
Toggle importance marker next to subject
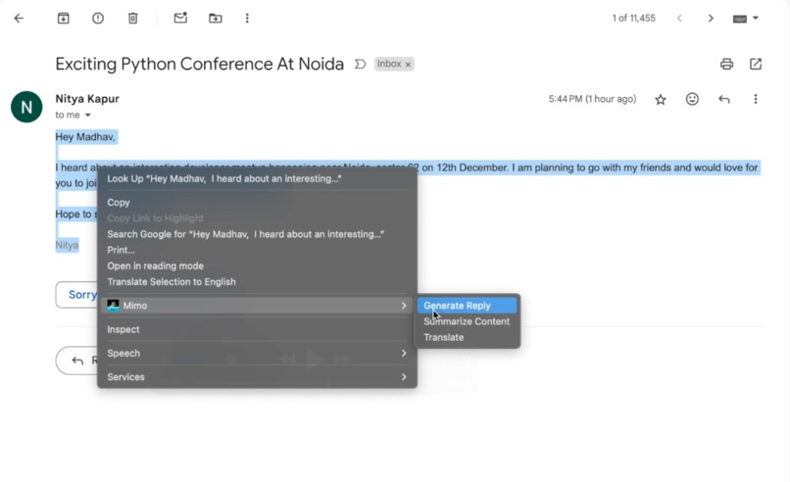[360, 64]
